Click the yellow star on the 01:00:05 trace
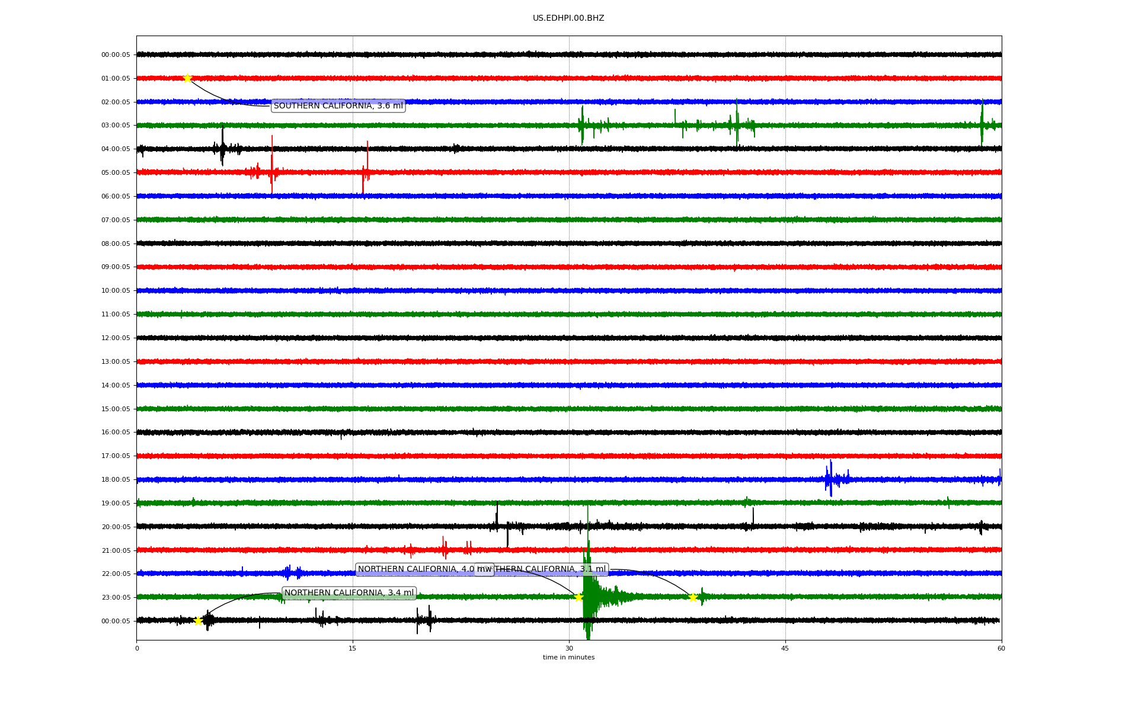This screenshot has height=711, width=1138. [x=187, y=78]
